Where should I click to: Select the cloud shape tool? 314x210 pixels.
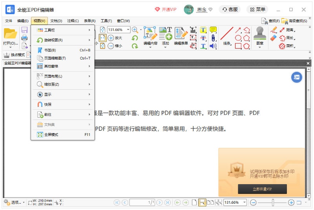pyautogui.click(x=246, y=46)
